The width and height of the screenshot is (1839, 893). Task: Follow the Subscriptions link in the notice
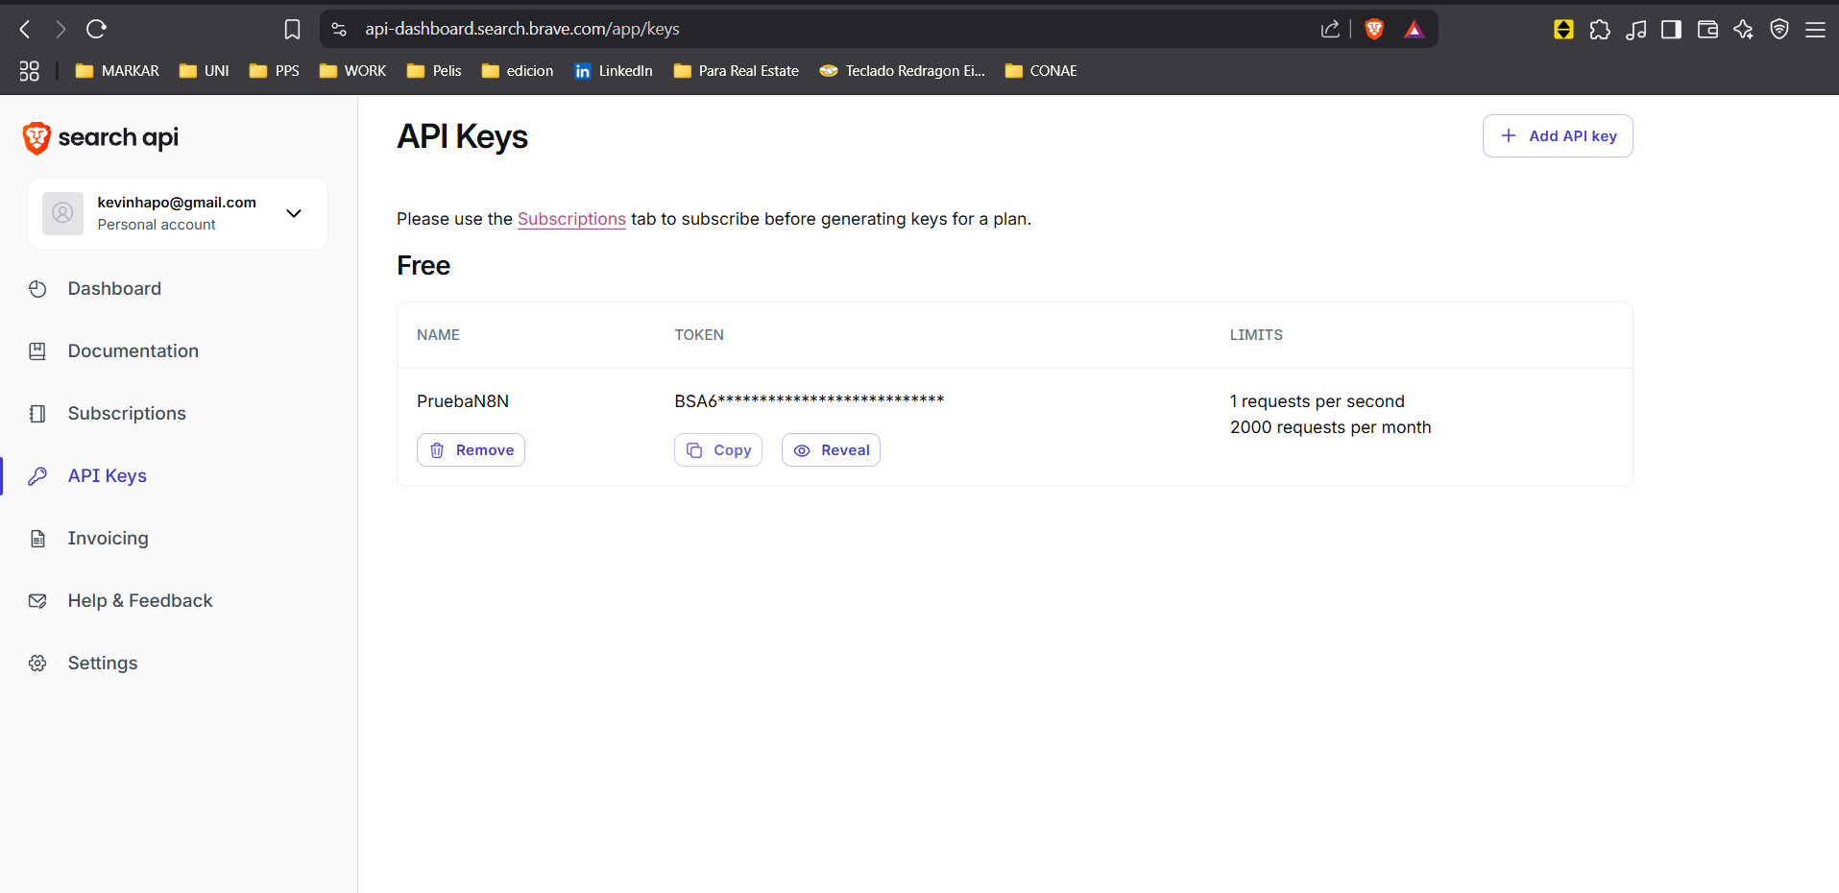(x=571, y=219)
